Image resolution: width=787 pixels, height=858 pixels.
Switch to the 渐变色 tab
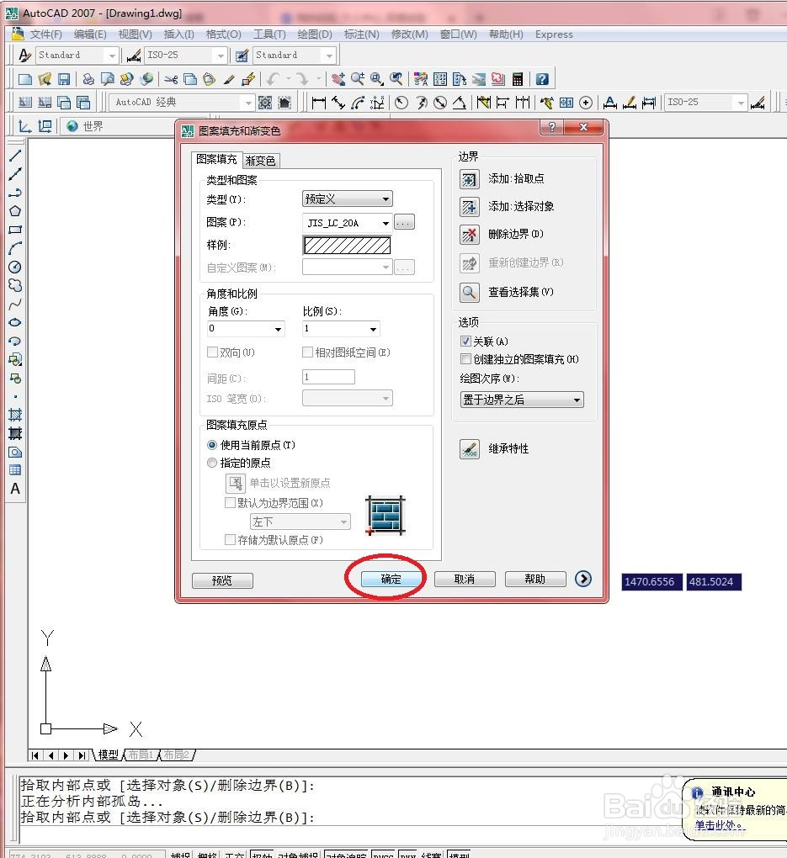[x=261, y=161]
